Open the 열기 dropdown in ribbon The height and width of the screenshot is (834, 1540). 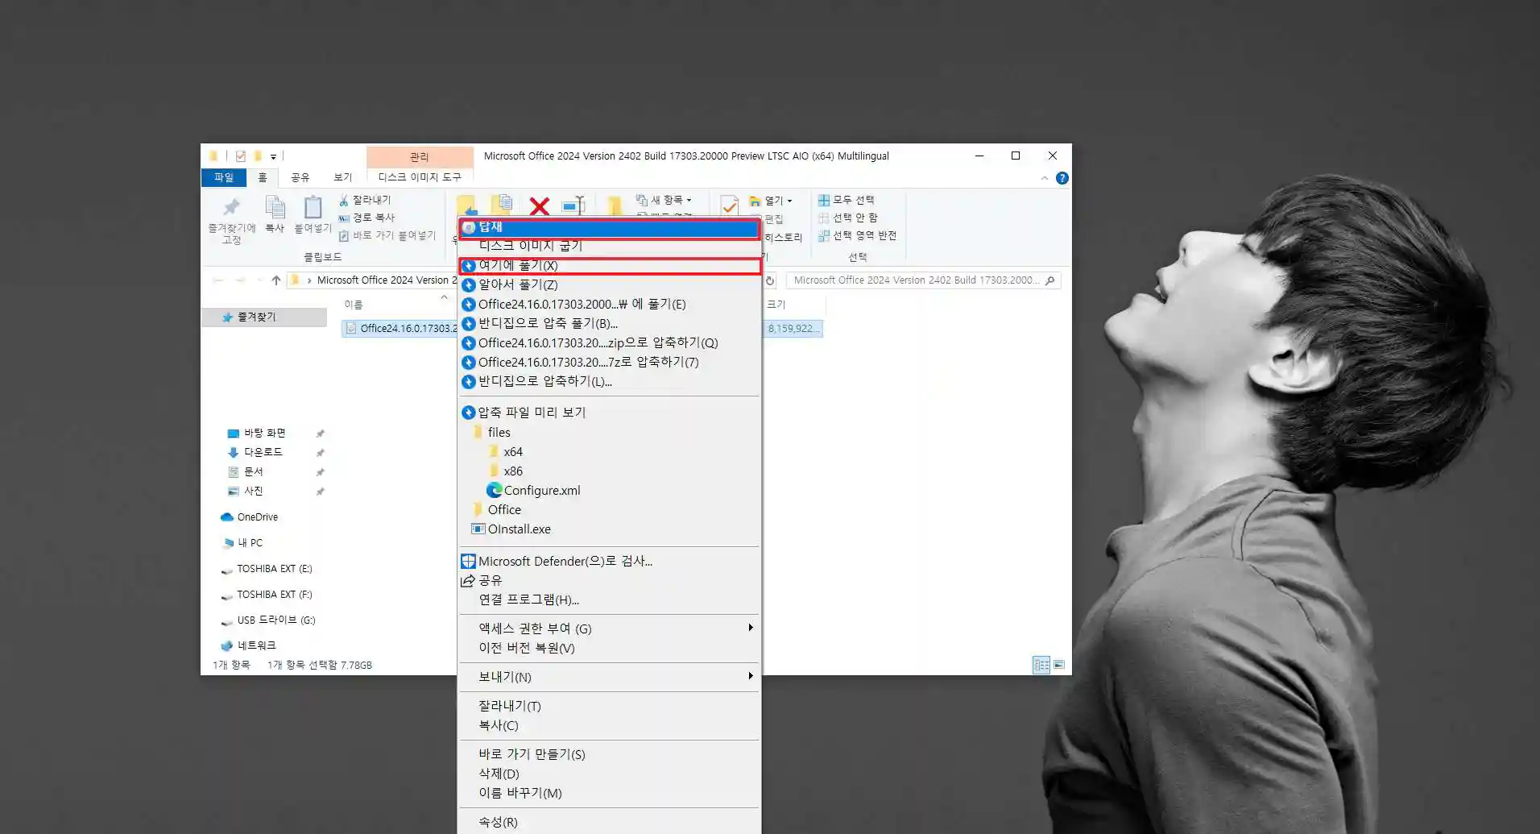click(772, 201)
